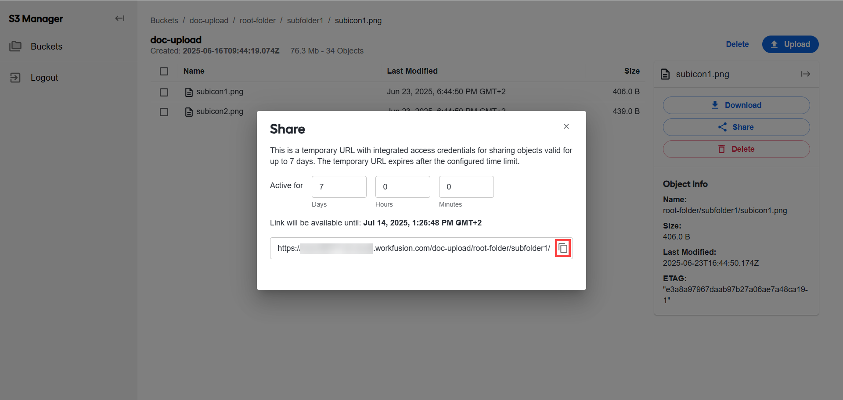Check the subicon1.png row checkbox
Image resolution: width=843 pixels, height=400 pixels.
coord(164,92)
